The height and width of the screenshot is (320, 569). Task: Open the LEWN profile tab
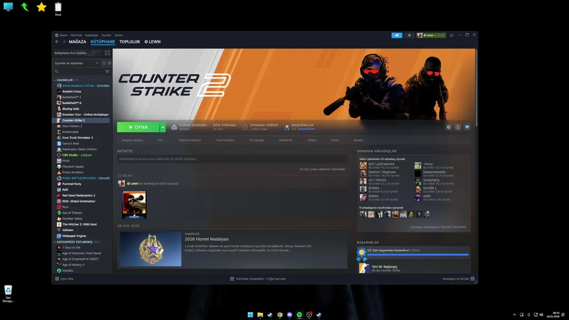pyautogui.click(x=152, y=42)
